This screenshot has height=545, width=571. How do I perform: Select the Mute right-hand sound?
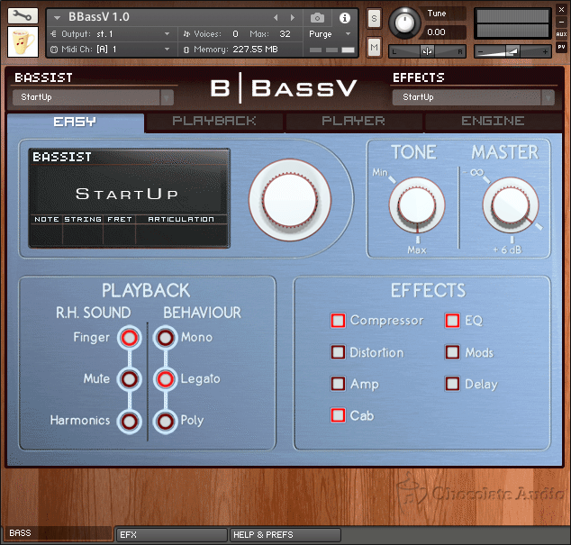click(130, 379)
